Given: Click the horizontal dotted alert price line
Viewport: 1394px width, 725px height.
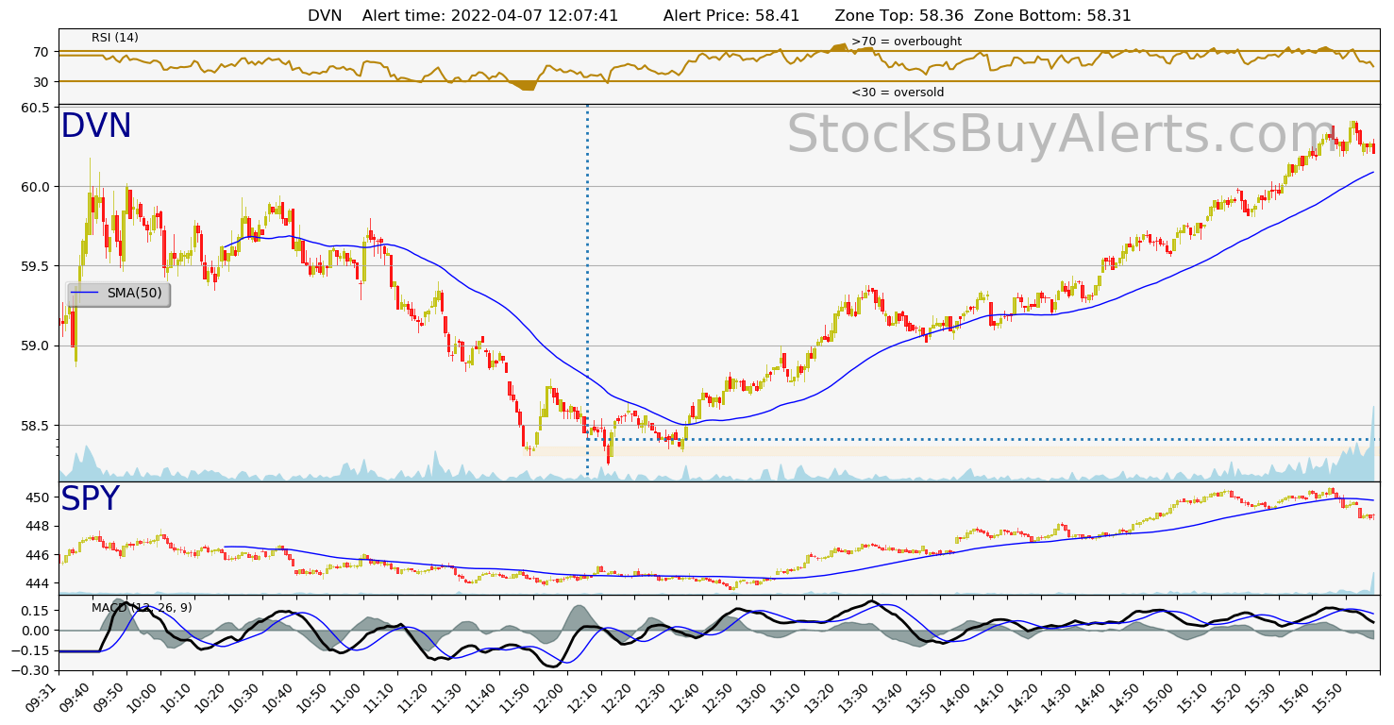Looking at the screenshot, I should tap(982, 439).
